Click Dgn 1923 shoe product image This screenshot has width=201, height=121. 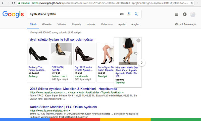84,54
